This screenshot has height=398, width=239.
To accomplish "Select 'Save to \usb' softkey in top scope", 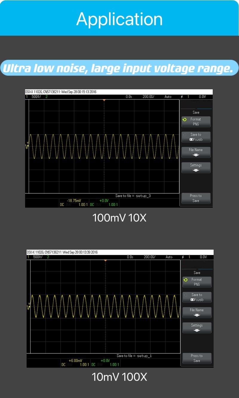I will tap(196, 137).
